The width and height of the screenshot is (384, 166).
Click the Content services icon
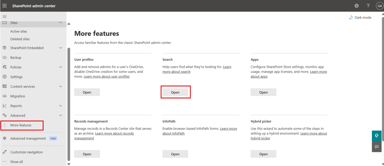pyautogui.click(x=4, y=87)
